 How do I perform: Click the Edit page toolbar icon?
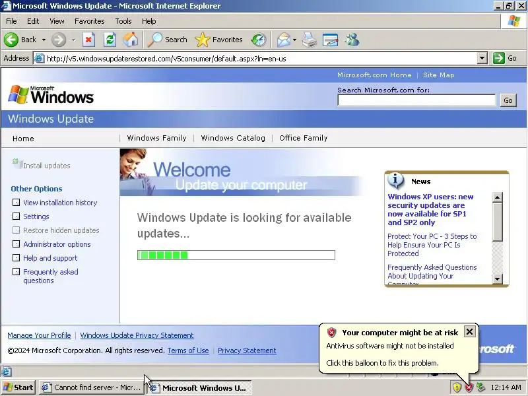click(331, 40)
